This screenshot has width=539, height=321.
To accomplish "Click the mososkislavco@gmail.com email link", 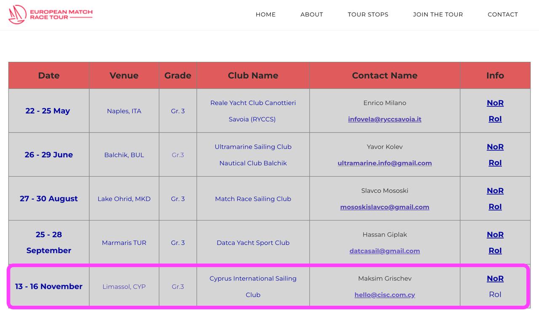I will pyautogui.click(x=384, y=207).
